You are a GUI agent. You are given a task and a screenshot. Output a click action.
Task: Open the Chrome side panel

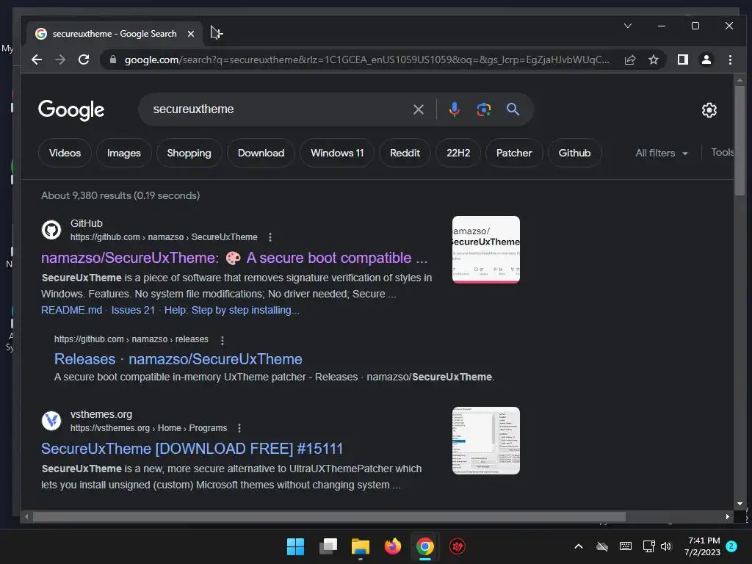pos(683,59)
